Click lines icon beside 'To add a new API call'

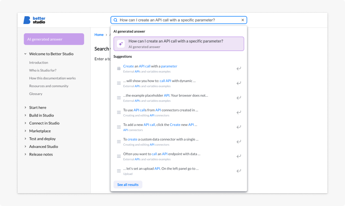tap(119, 127)
